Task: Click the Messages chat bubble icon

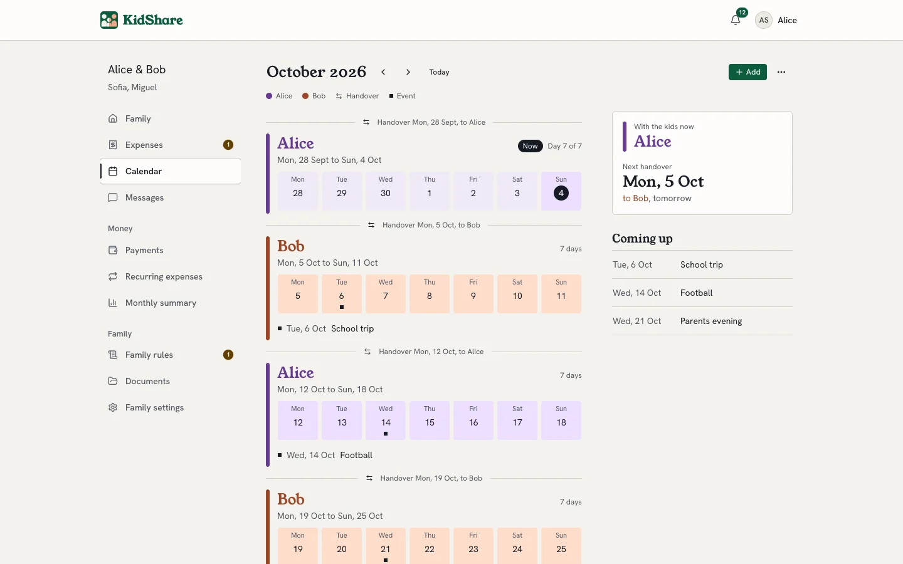Action: (113, 197)
